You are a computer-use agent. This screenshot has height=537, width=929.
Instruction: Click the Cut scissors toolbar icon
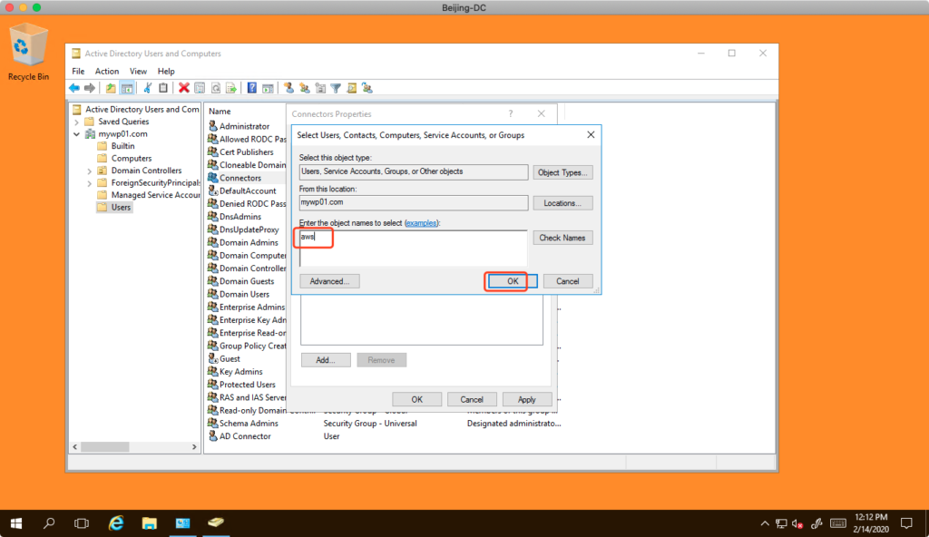[x=148, y=88]
